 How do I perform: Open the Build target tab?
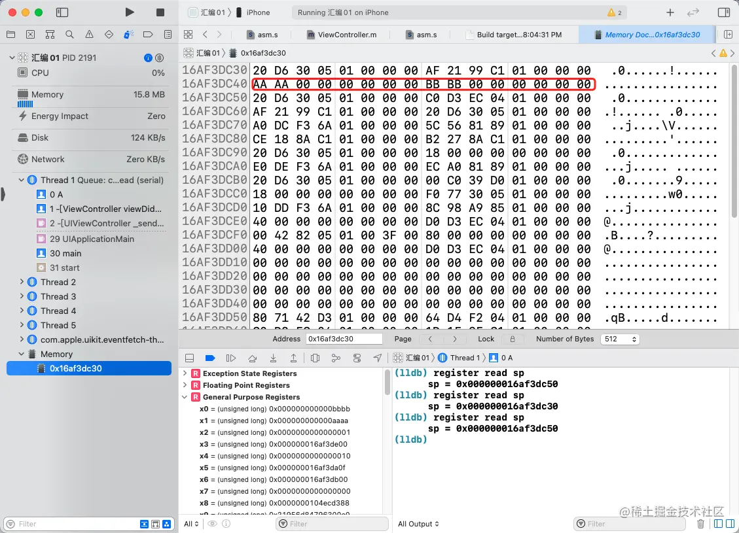[514, 35]
